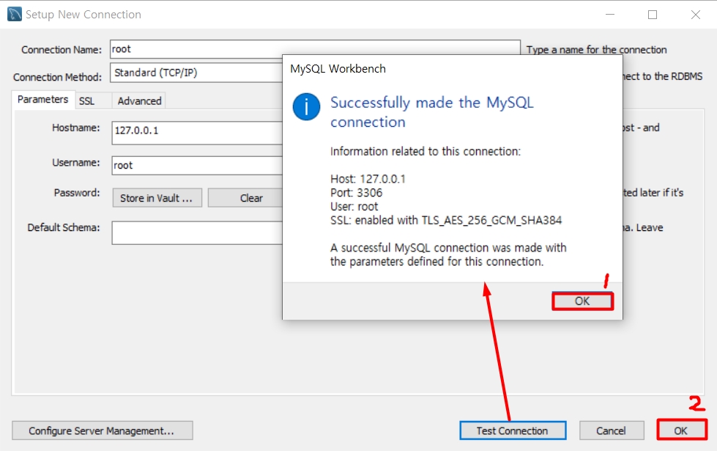Click the Username input field
Viewport: 717px width, 451px height.
coord(198,165)
